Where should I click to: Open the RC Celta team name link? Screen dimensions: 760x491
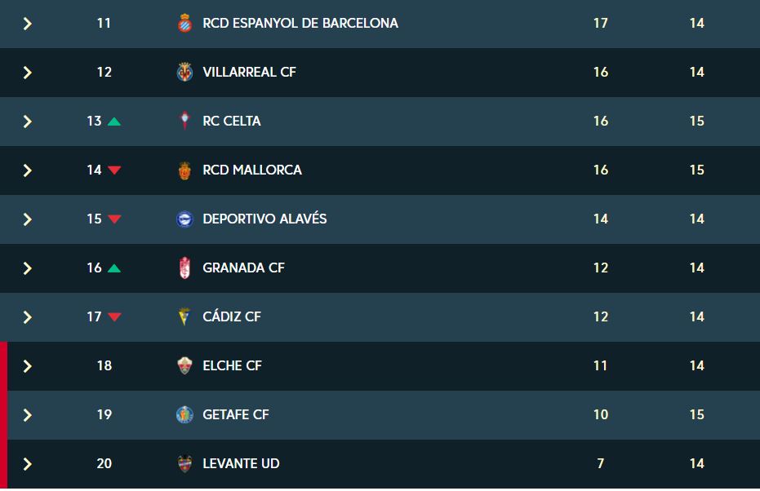coord(232,121)
